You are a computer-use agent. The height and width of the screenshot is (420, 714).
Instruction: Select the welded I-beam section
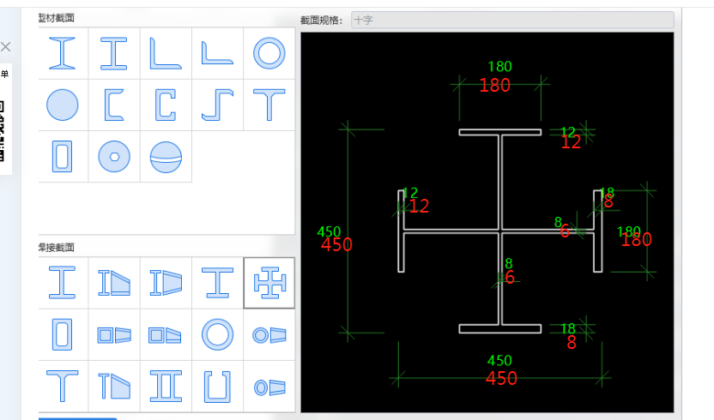pos(63,283)
